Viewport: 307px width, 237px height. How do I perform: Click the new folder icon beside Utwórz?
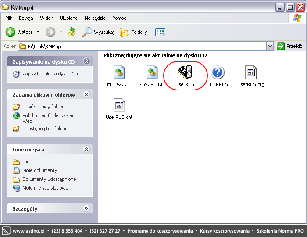pyautogui.click(x=16, y=107)
